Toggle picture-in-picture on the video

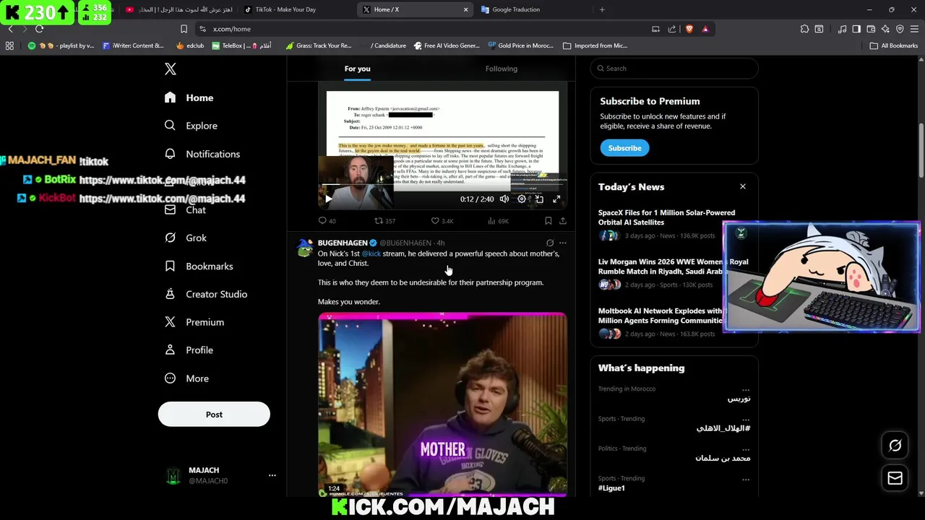(539, 199)
